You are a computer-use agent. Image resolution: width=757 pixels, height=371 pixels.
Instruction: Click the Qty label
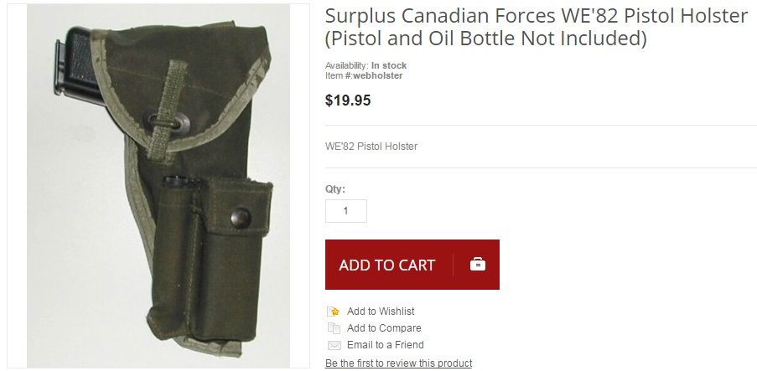[x=335, y=189]
